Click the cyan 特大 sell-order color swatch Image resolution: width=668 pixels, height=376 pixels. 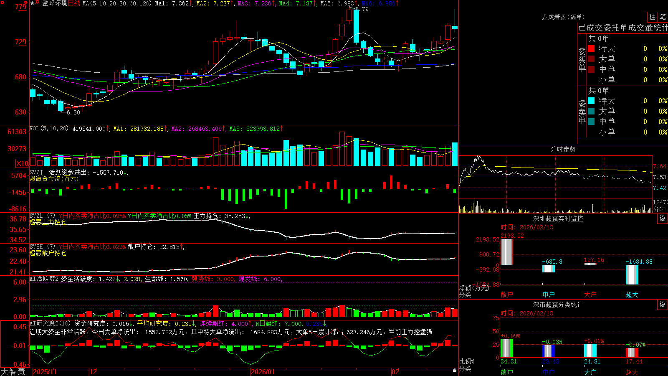click(591, 101)
